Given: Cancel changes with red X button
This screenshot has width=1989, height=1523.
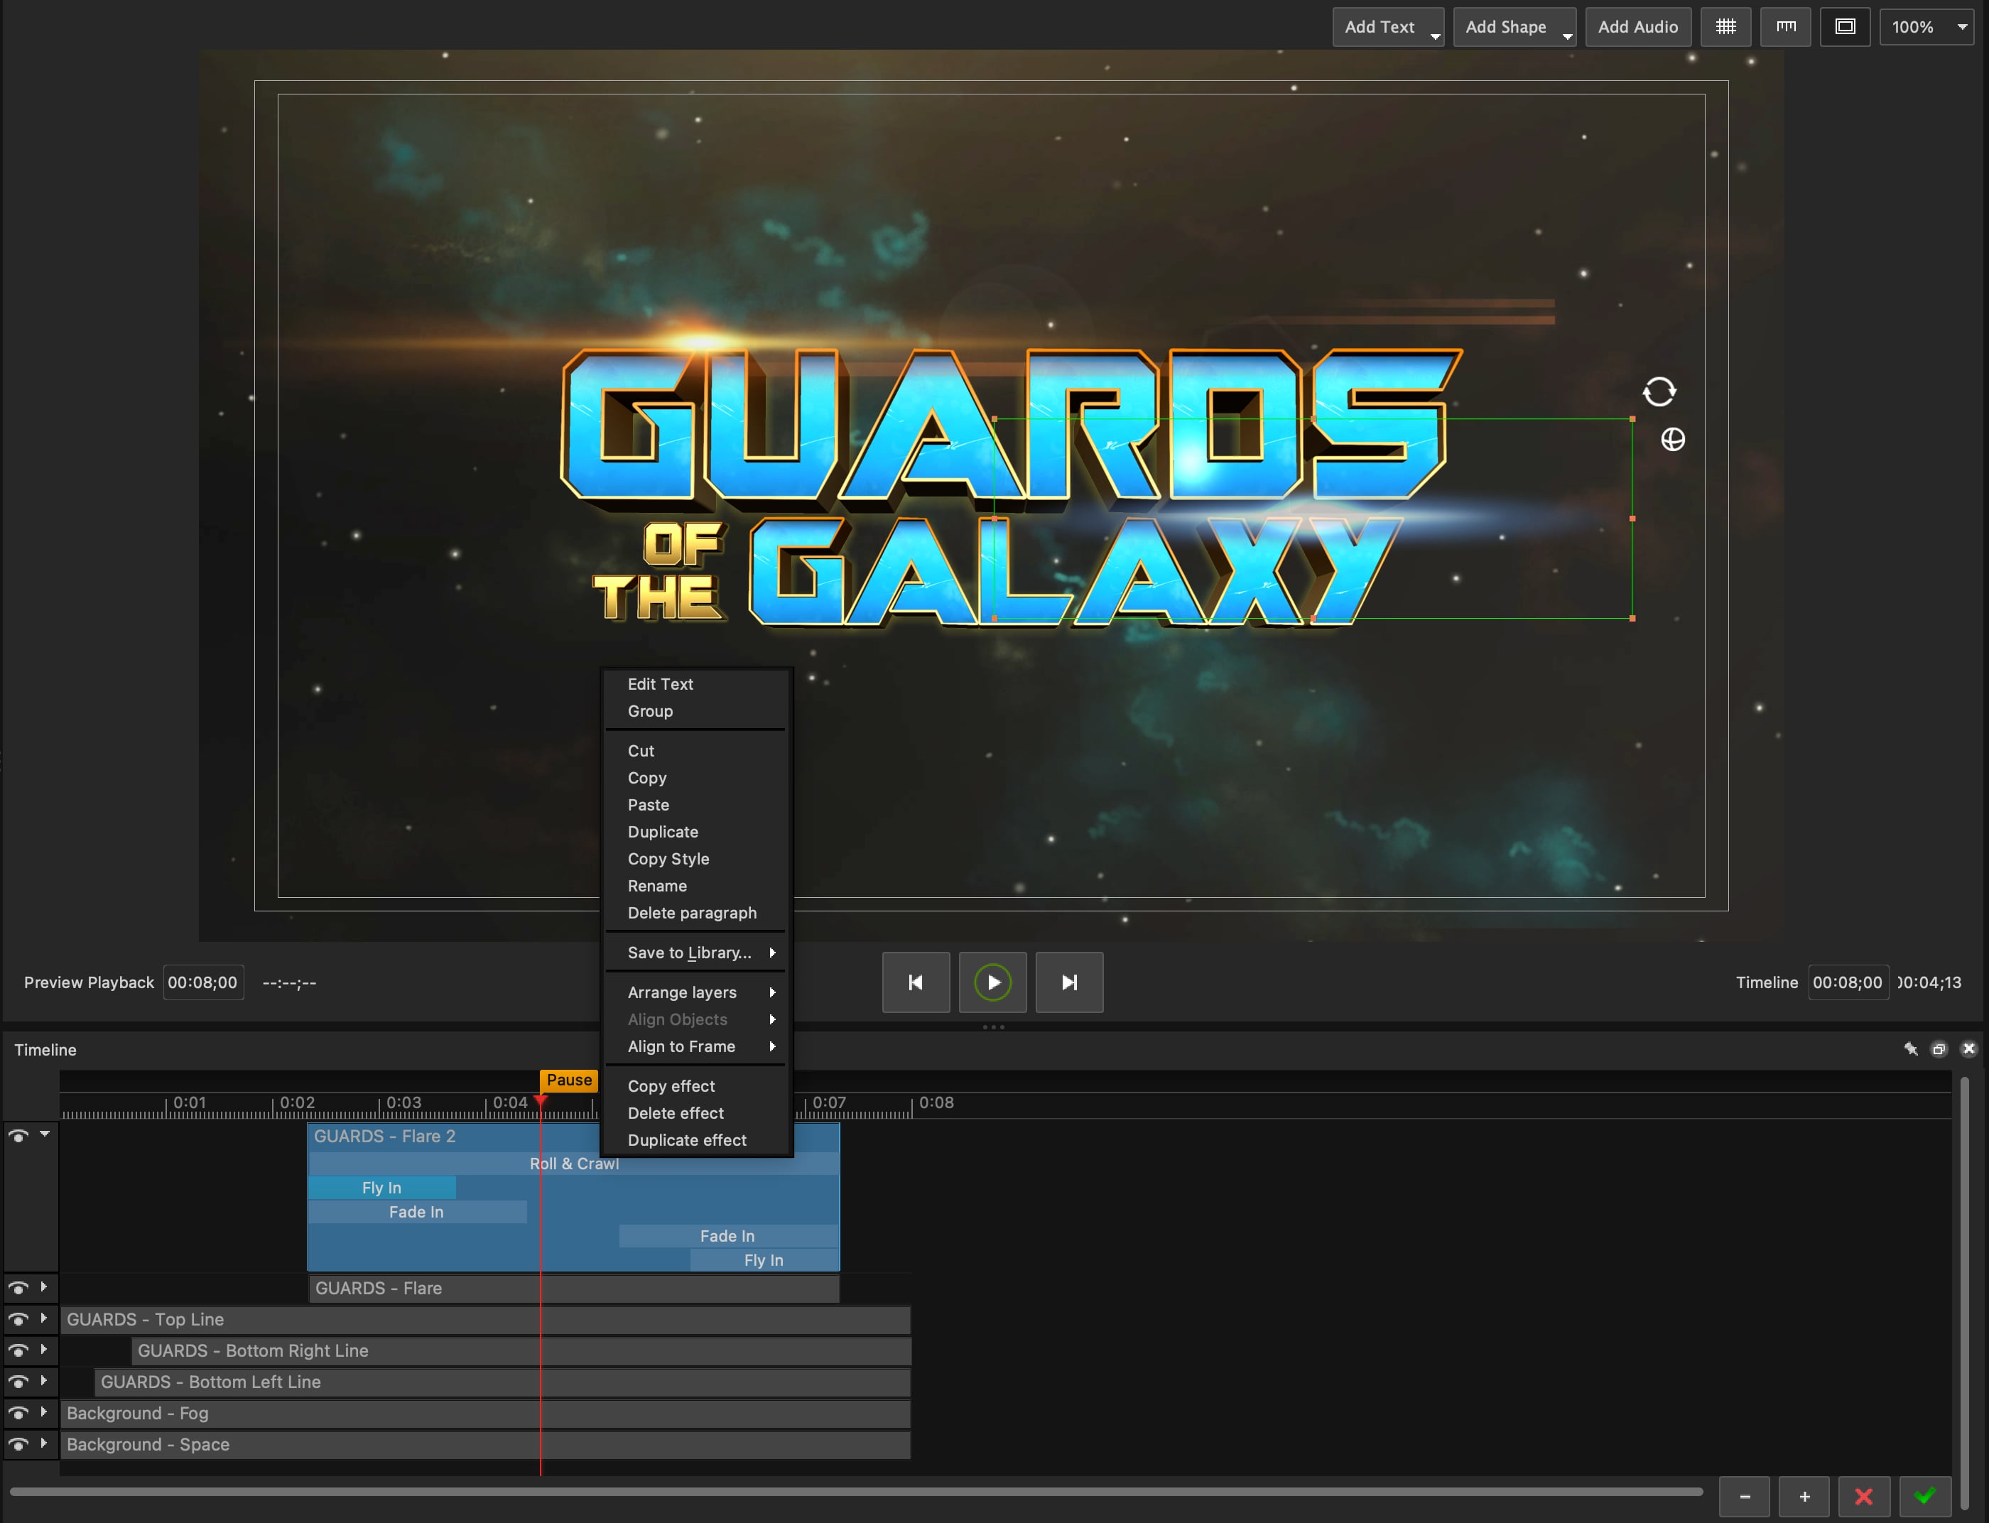Looking at the screenshot, I should click(x=1864, y=1497).
